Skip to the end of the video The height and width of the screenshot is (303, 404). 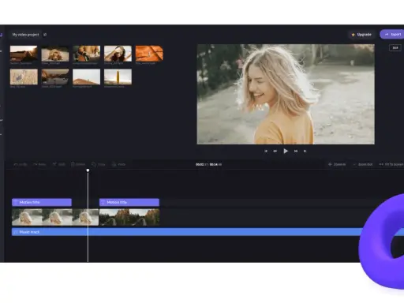[305, 151]
